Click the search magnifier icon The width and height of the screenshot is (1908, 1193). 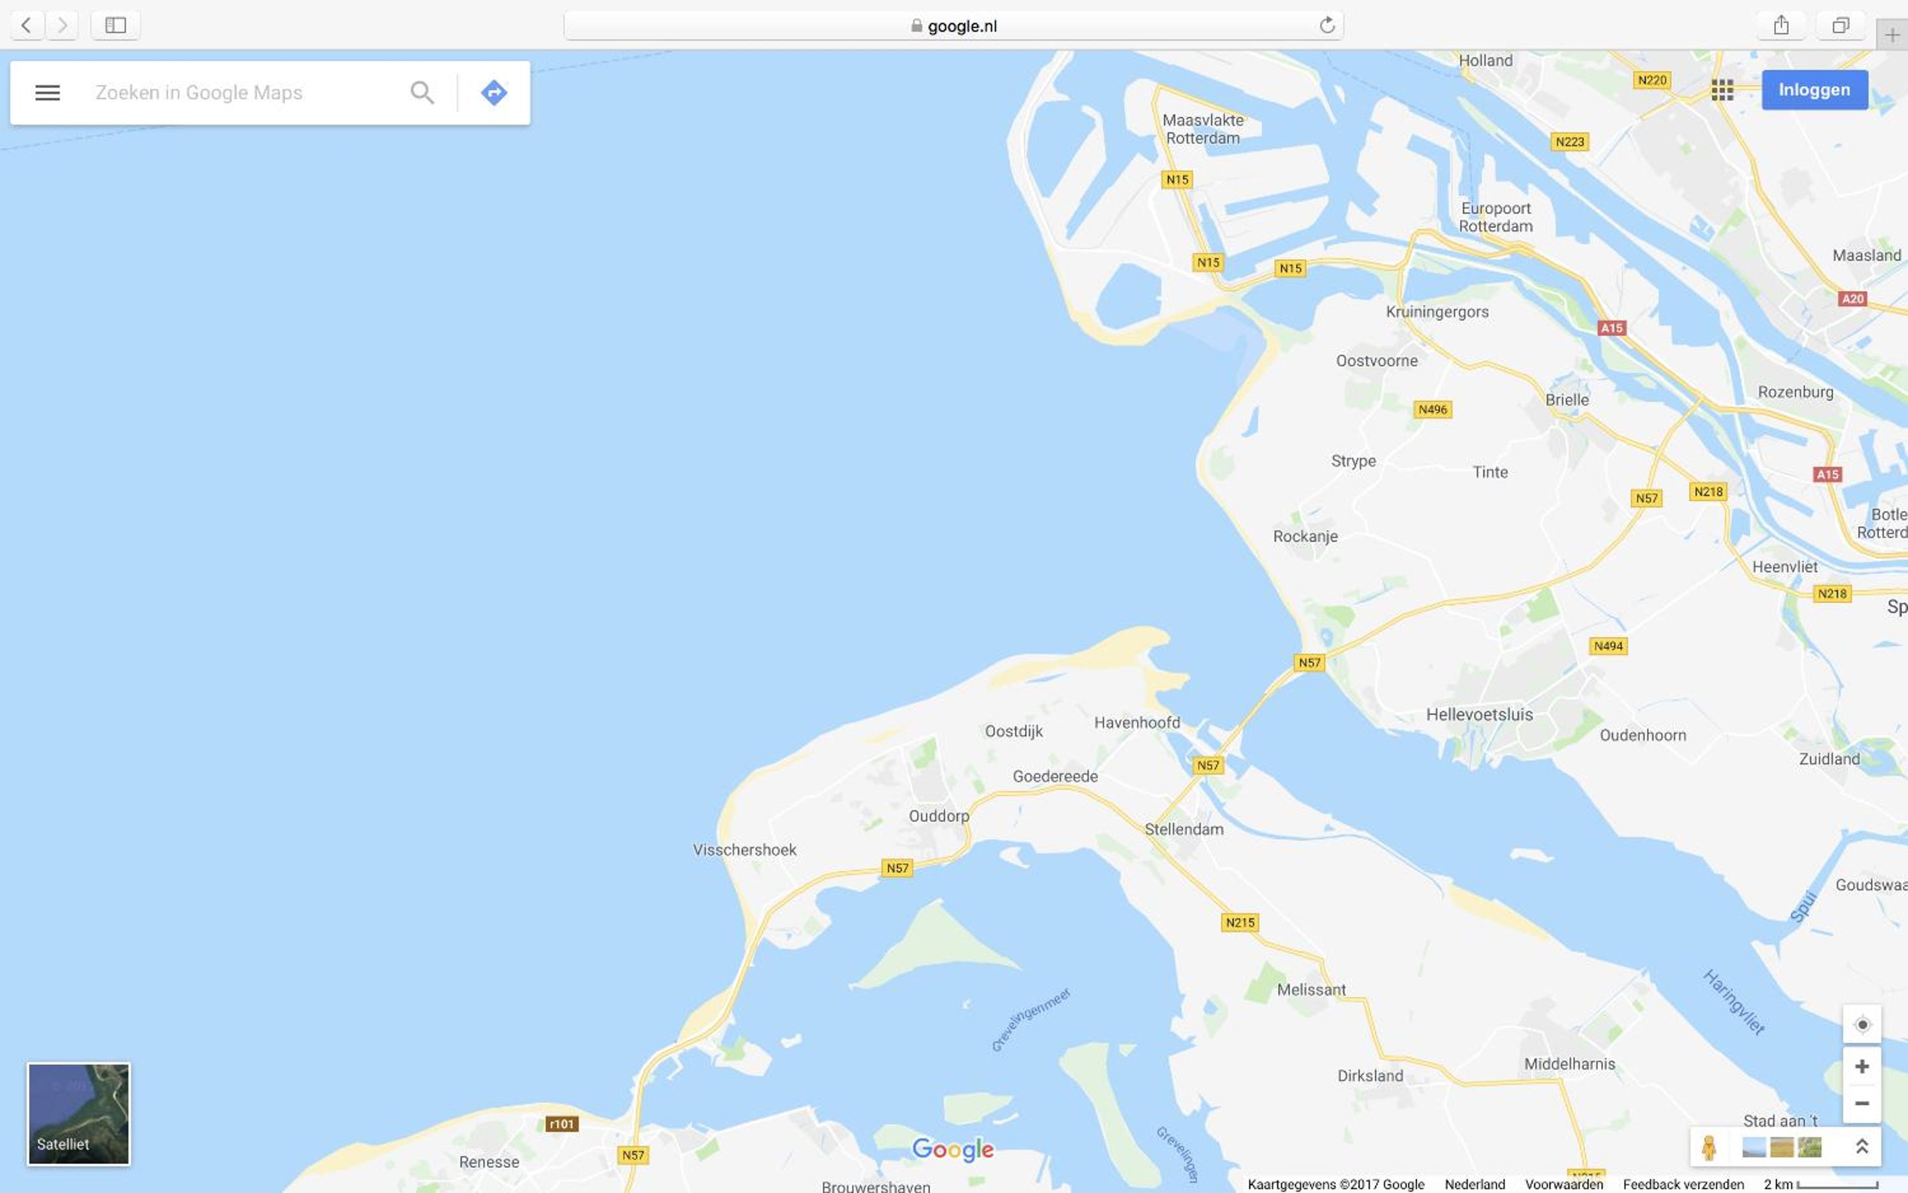tap(422, 92)
